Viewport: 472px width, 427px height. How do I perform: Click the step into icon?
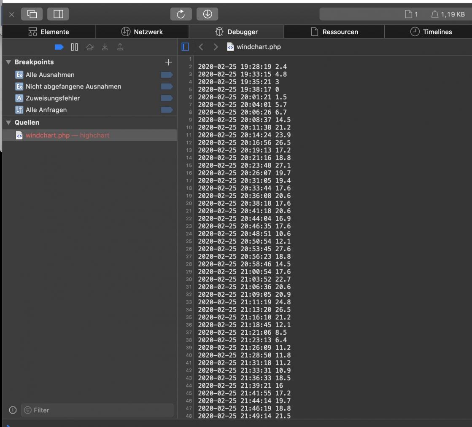[x=105, y=47]
